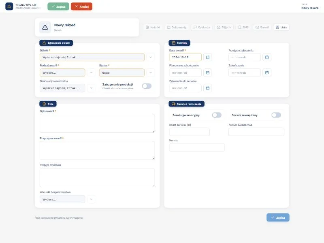Open calendar picker for Zgłoszenie do serwisu

point(207,88)
